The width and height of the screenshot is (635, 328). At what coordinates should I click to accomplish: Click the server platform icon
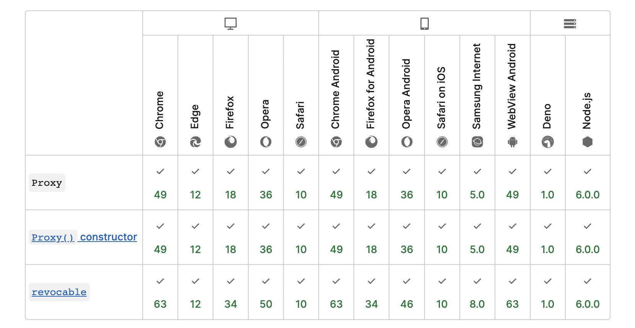pyautogui.click(x=570, y=24)
